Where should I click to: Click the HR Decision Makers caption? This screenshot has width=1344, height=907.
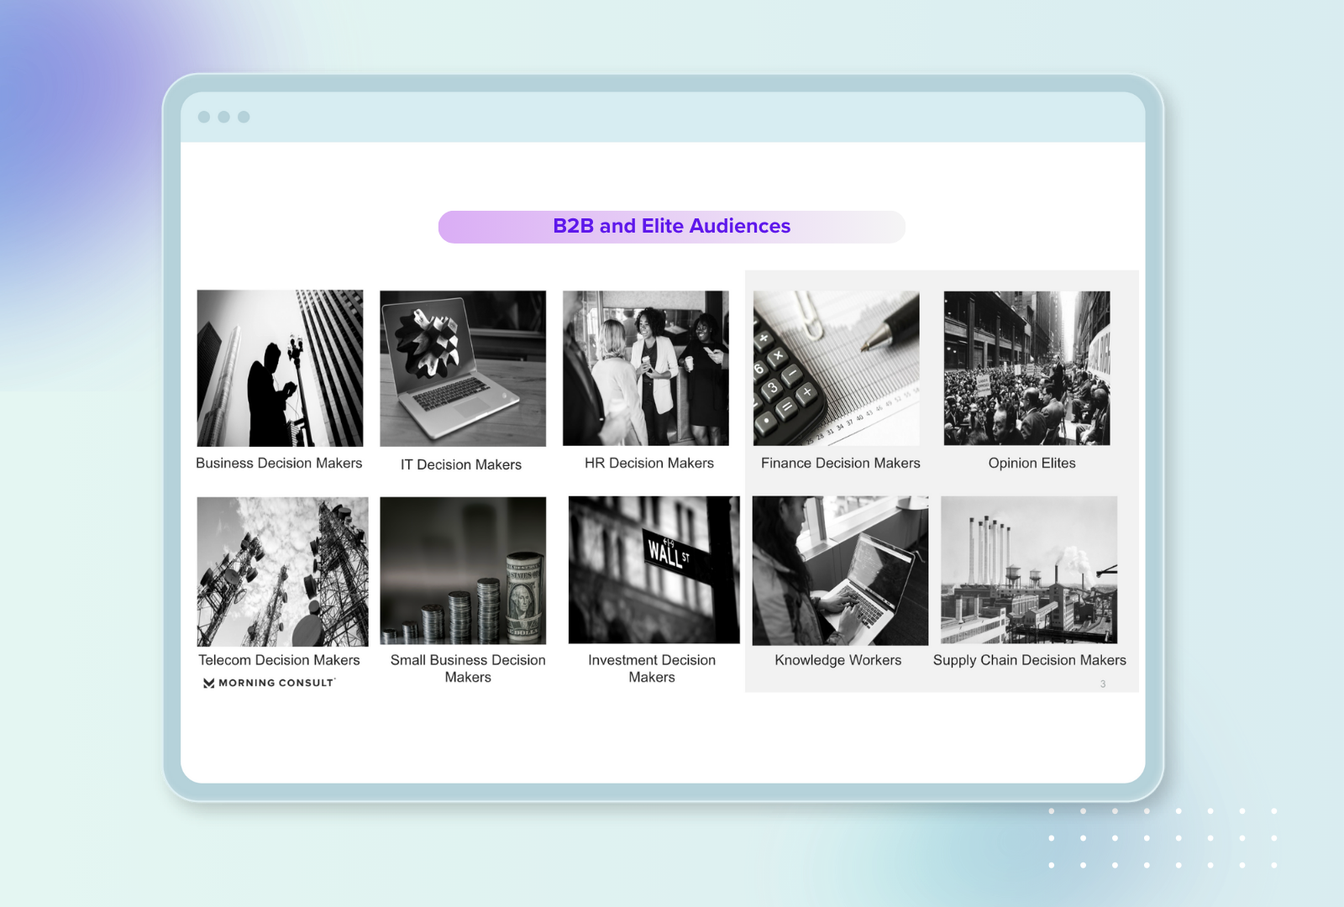click(x=649, y=464)
